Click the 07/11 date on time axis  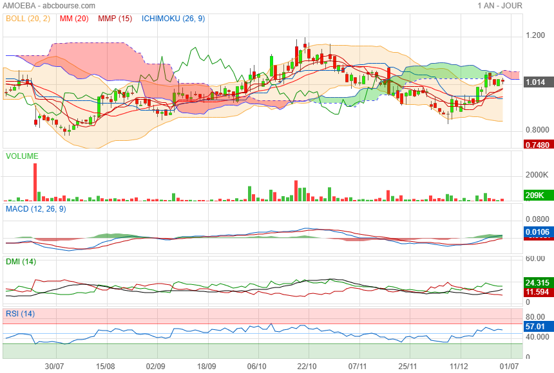(x=358, y=366)
